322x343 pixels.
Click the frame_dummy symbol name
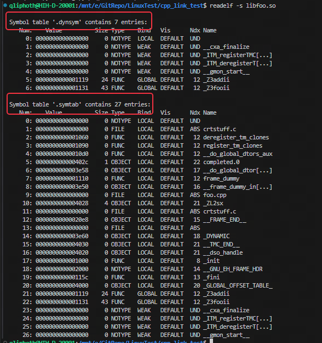(x=221, y=179)
